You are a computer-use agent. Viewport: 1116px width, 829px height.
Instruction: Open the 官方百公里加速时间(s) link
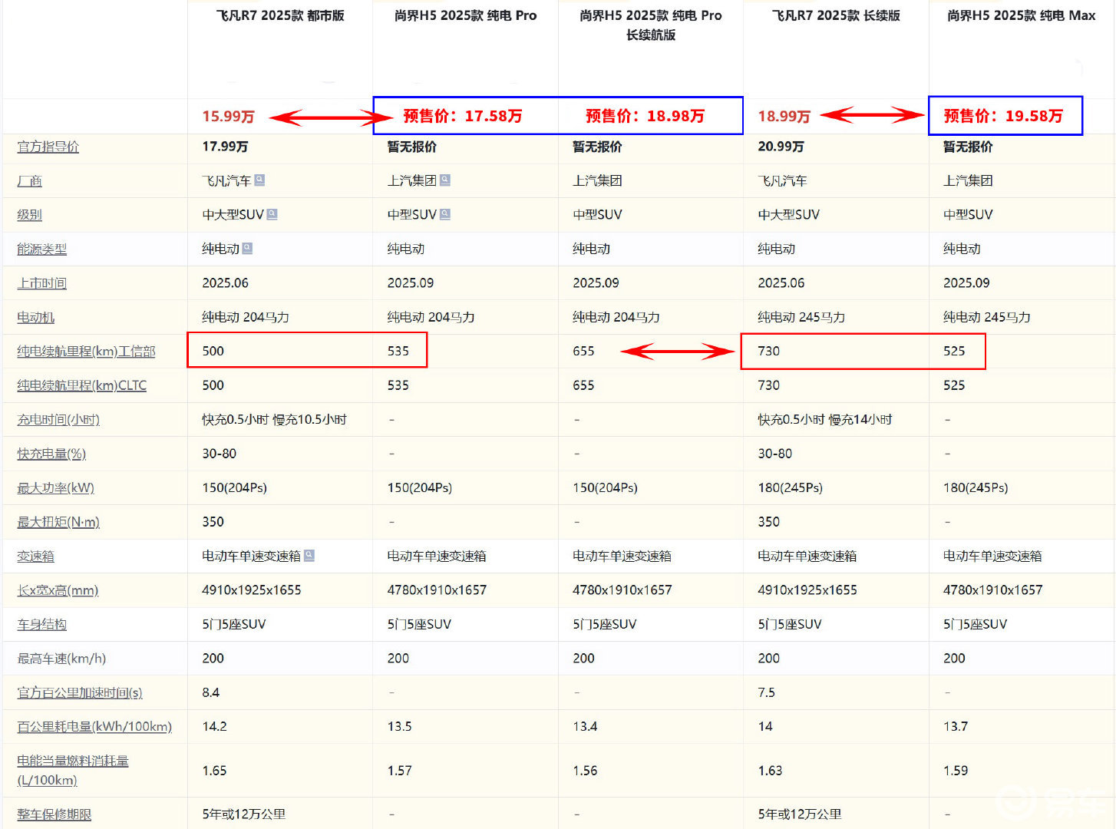coord(80,693)
